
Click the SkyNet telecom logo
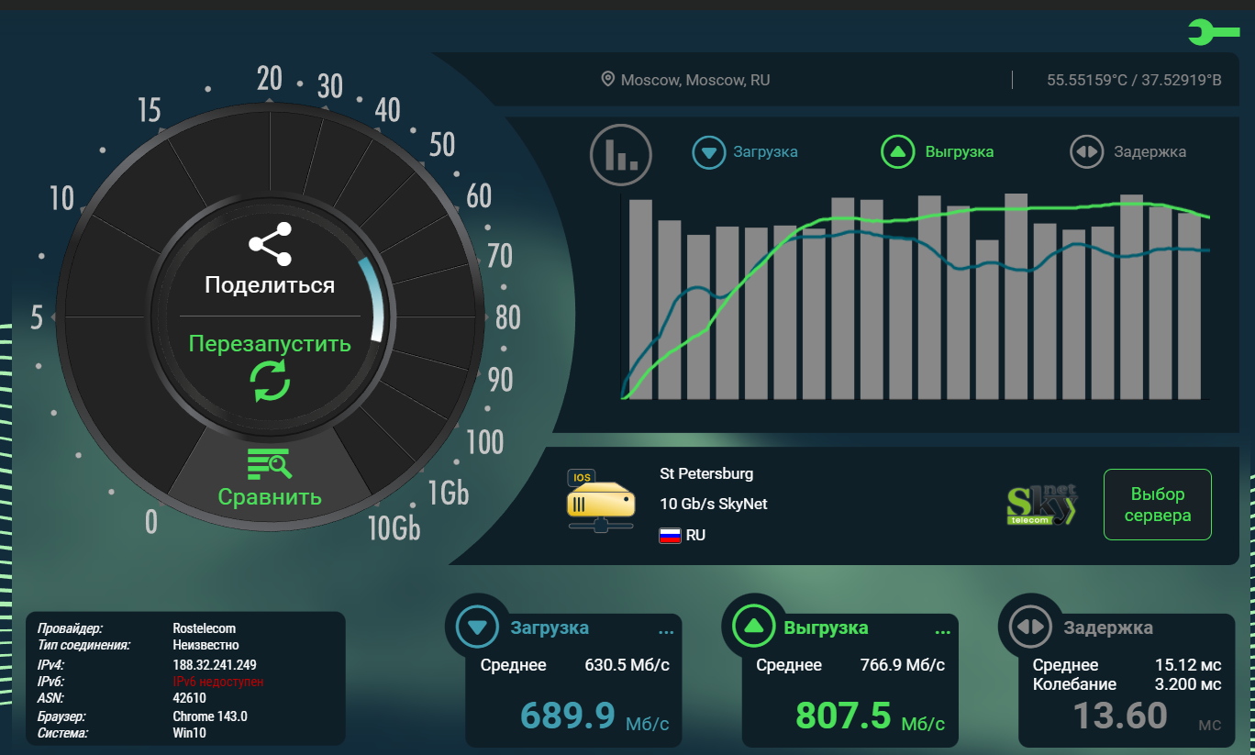coord(1041,505)
